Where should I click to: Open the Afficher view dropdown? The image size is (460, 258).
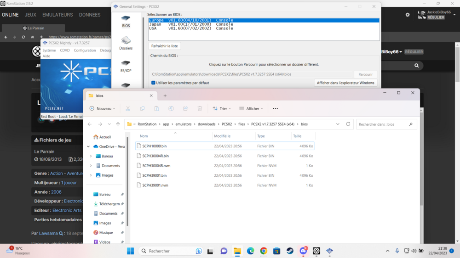tap(251, 109)
